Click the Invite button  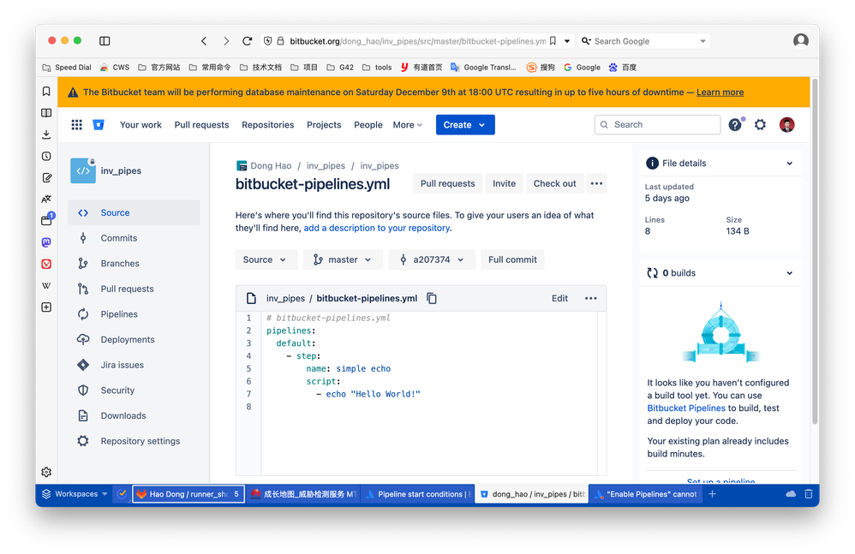point(504,183)
